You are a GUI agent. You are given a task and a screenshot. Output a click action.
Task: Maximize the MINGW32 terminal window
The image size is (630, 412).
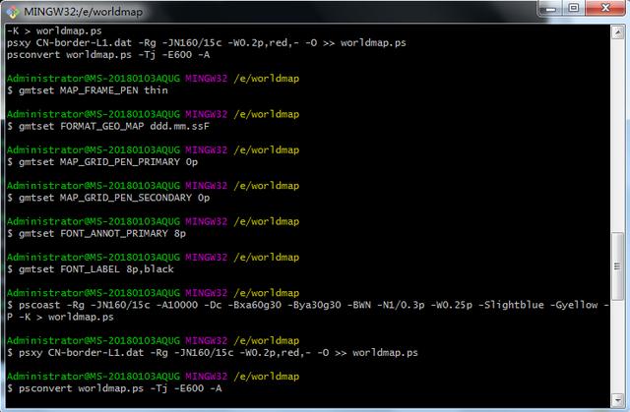[x=574, y=8]
